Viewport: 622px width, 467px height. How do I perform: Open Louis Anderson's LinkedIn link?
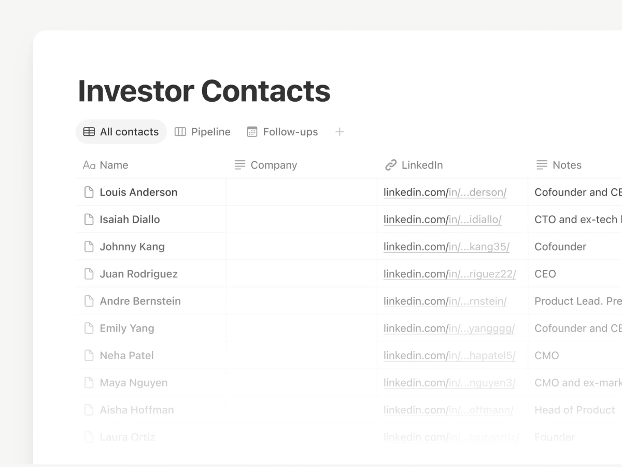pyautogui.click(x=445, y=193)
